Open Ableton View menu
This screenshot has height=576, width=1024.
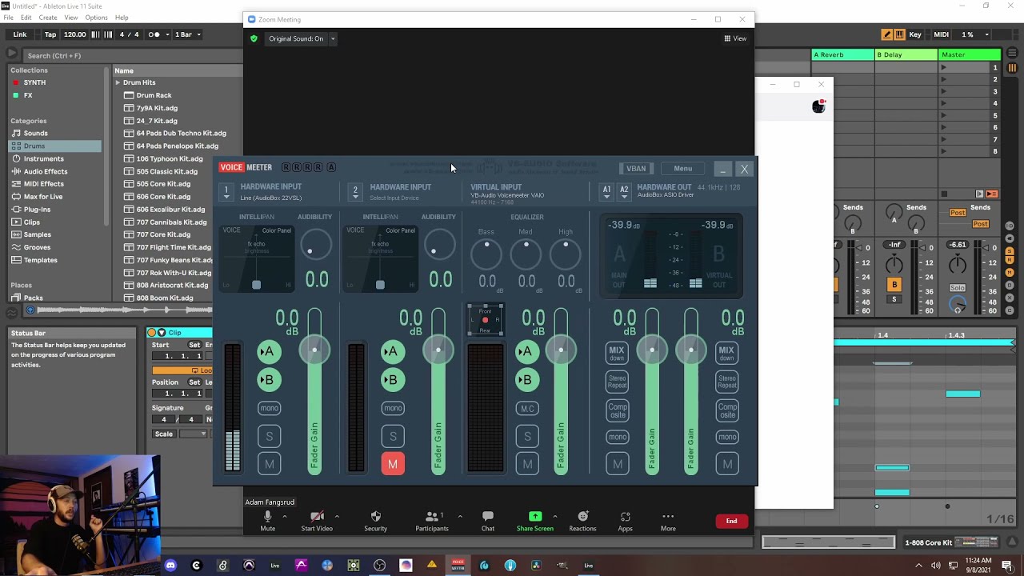click(71, 18)
